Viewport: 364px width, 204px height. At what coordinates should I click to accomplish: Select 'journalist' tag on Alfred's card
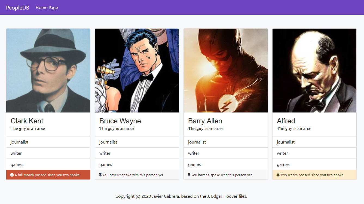(x=286, y=142)
